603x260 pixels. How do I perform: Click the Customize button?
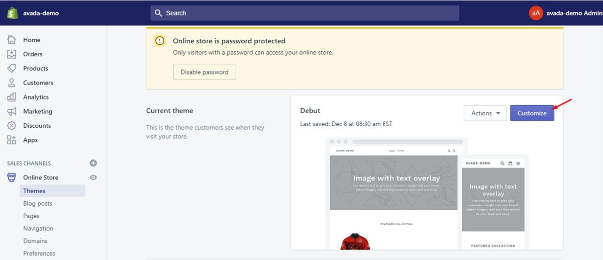pyautogui.click(x=532, y=113)
